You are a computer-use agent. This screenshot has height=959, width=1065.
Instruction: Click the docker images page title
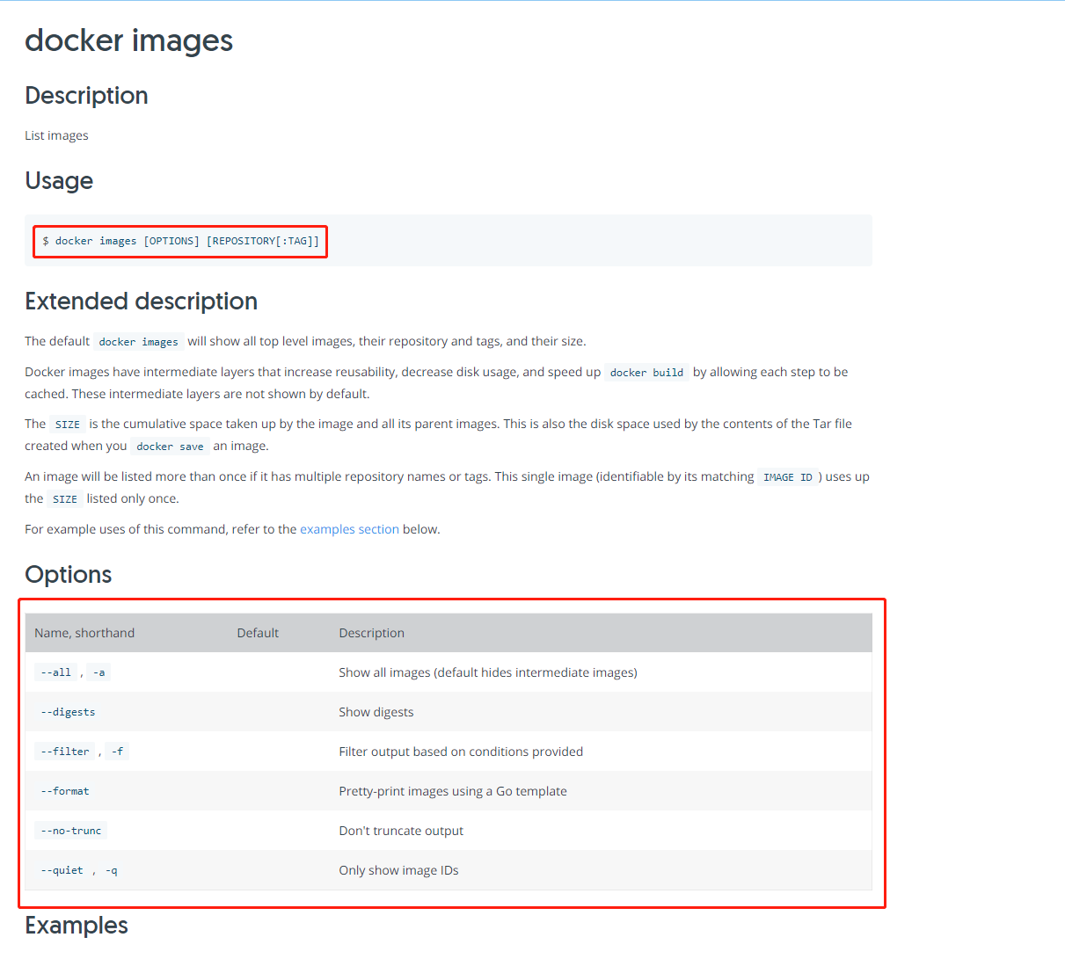pos(128,40)
